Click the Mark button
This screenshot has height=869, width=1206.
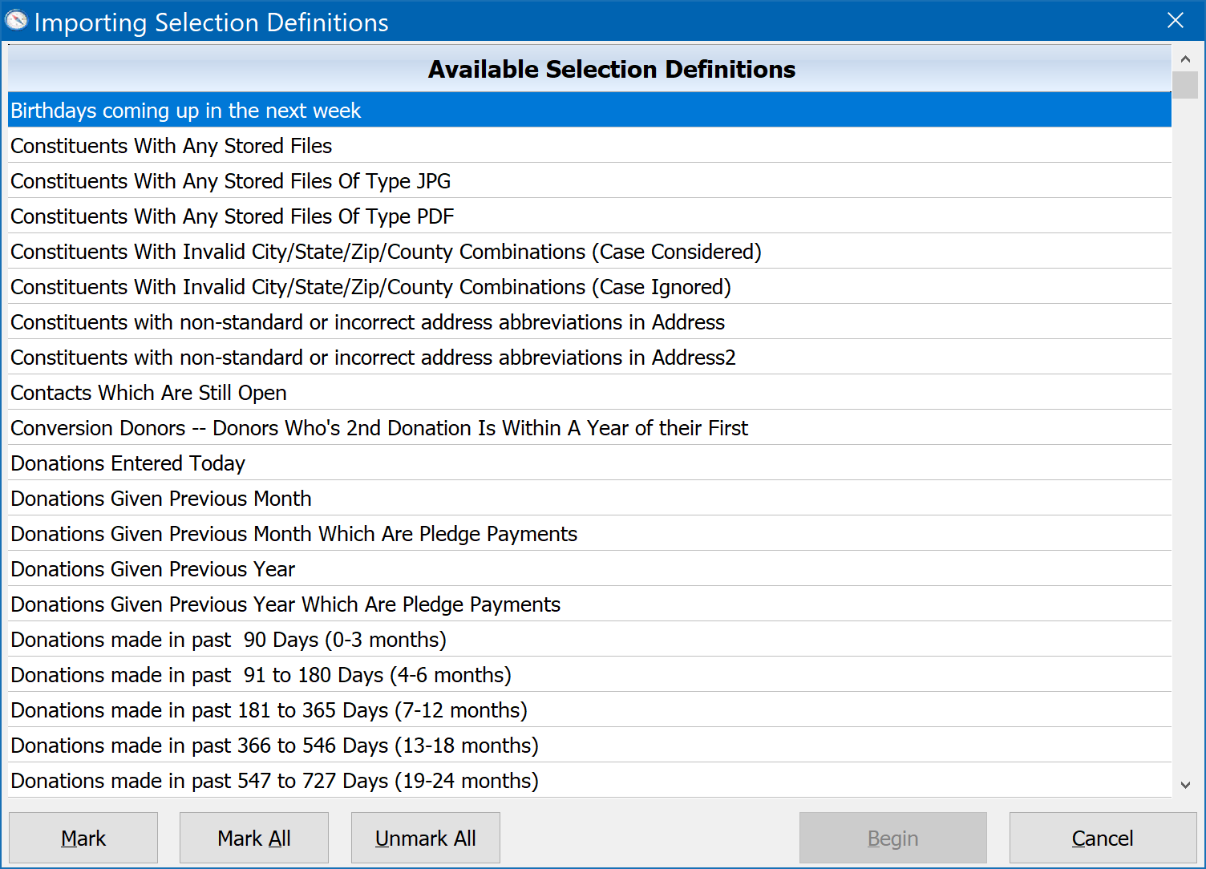click(x=83, y=838)
